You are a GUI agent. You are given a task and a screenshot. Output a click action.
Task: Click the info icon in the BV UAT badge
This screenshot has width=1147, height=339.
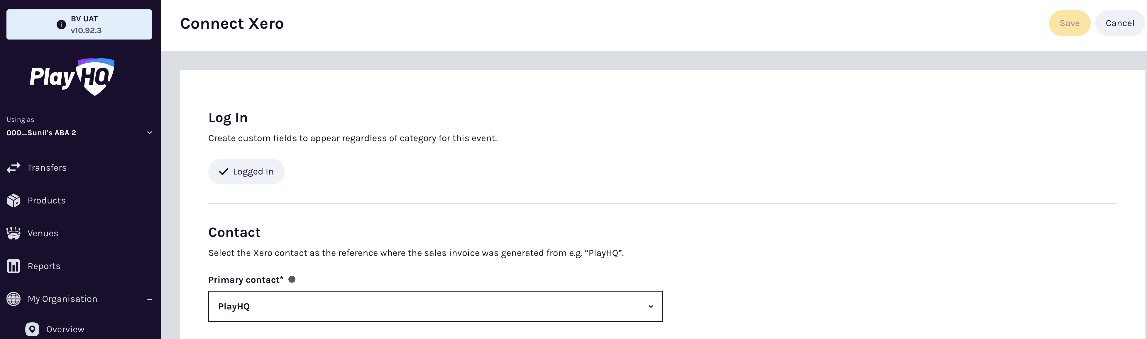coord(61,25)
